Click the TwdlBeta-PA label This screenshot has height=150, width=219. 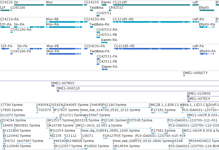100,51
